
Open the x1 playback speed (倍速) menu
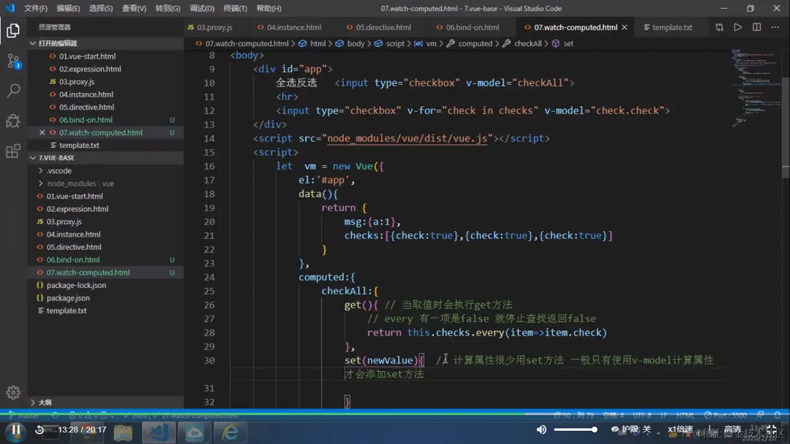pyautogui.click(x=680, y=430)
